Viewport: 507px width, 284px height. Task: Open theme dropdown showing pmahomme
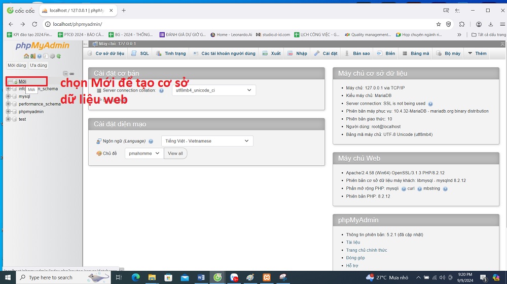[144, 154]
